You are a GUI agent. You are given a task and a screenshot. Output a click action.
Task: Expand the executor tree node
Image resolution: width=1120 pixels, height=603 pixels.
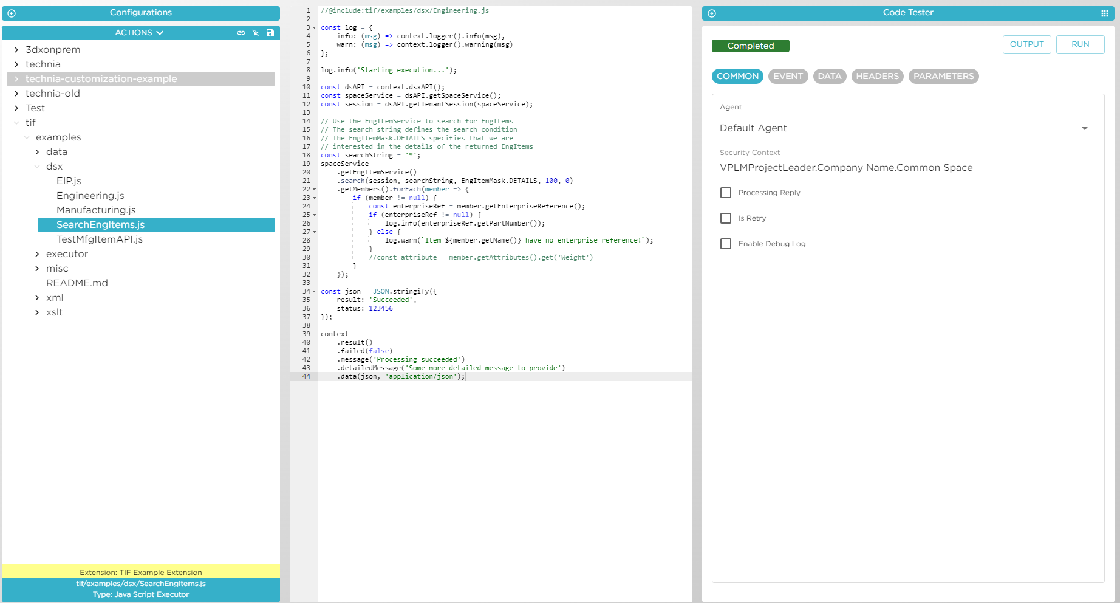38,253
